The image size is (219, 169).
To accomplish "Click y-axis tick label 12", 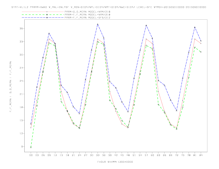I will [21, 133].
